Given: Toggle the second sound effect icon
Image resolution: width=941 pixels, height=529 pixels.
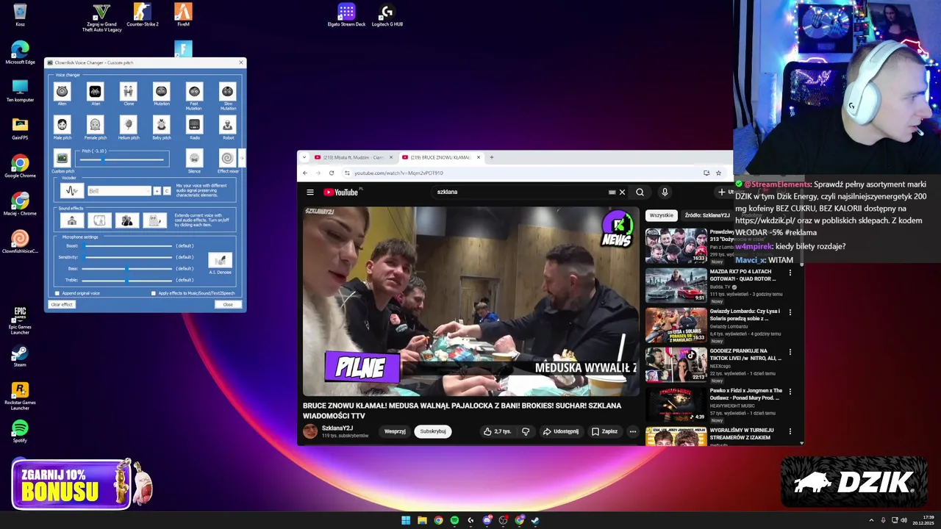Looking at the screenshot, I should tap(99, 220).
